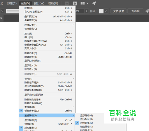The height and width of the screenshot is (131, 149).
Task: Expand the 参考线(U) submenu
Action: (x=47, y=107)
